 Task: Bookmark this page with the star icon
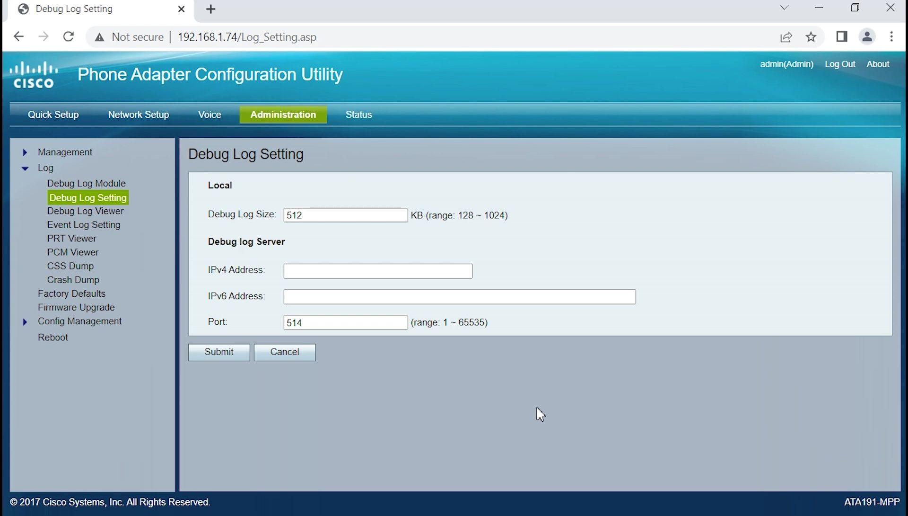pos(811,37)
